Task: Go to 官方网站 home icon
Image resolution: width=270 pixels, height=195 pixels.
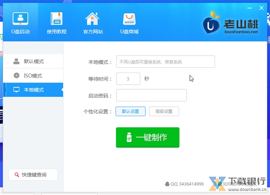Action: (93, 23)
